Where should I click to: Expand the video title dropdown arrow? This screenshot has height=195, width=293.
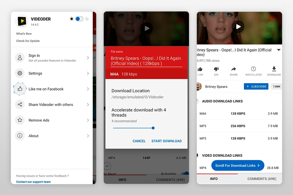click(x=279, y=50)
